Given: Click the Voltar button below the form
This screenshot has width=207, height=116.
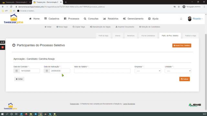Looking at the screenshot, I should click(x=19, y=79).
